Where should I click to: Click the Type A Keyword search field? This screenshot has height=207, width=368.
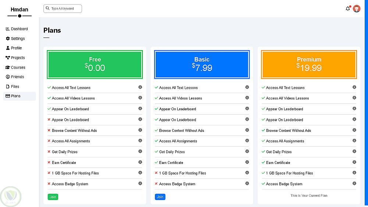pyautogui.click(x=65, y=8)
